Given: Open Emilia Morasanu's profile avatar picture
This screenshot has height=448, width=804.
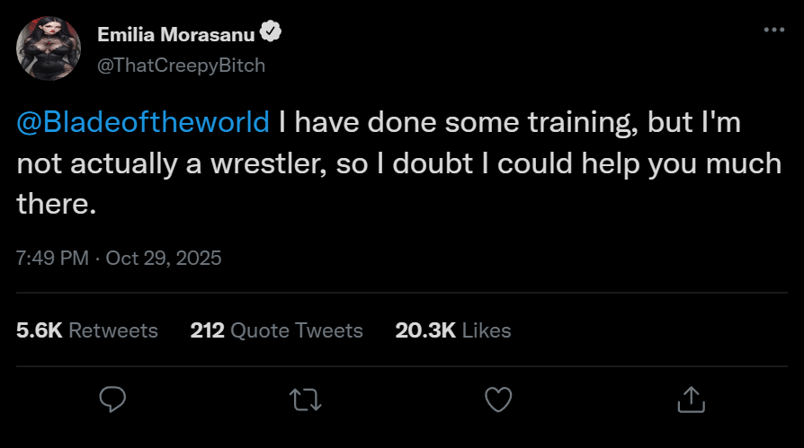Looking at the screenshot, I should tap(50, 48).
